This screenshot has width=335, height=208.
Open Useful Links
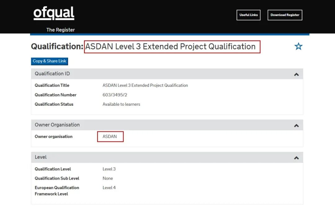(248, 15)
